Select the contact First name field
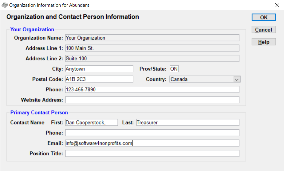The width and height of the screenshot is (284, 171). point(91,123)
